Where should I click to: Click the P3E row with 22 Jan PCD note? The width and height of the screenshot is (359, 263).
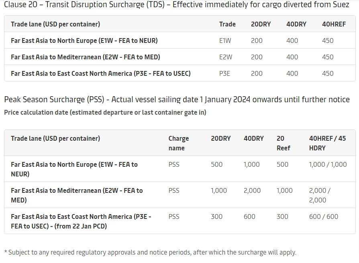click(180, 221)
